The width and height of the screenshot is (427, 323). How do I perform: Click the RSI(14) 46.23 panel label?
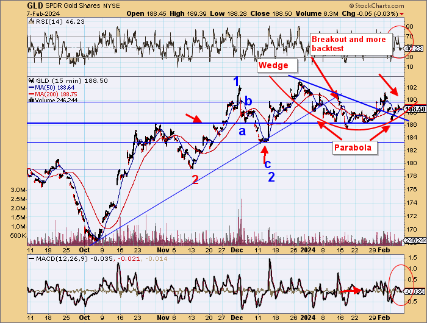coord(60,21)
